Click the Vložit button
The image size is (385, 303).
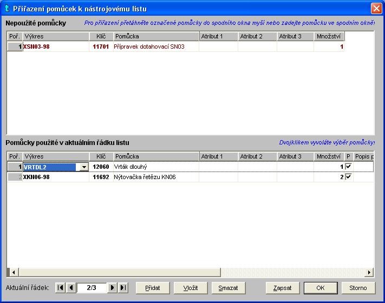[191, 288]
